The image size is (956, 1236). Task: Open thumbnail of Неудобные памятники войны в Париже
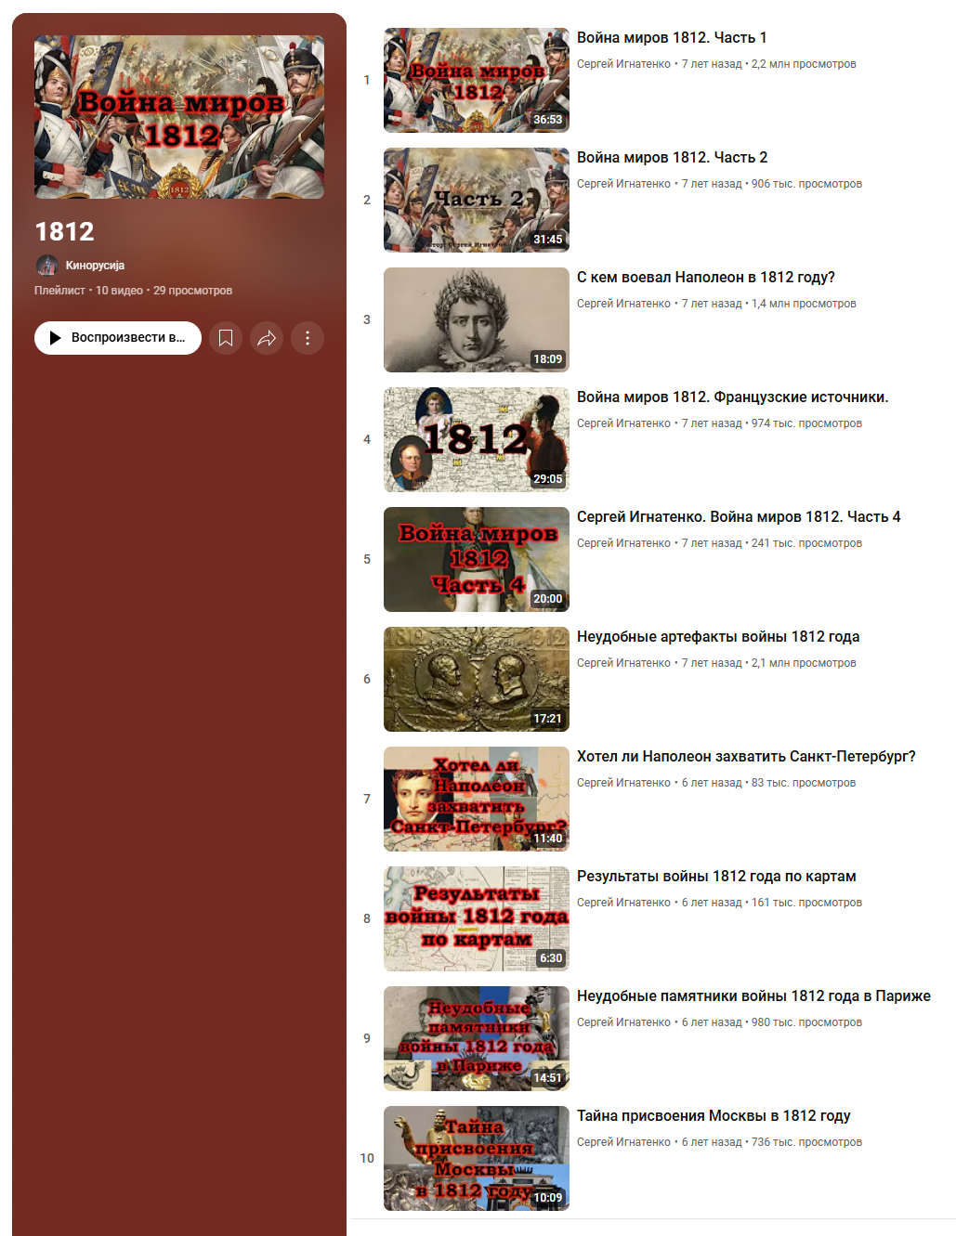(477, 1038)
